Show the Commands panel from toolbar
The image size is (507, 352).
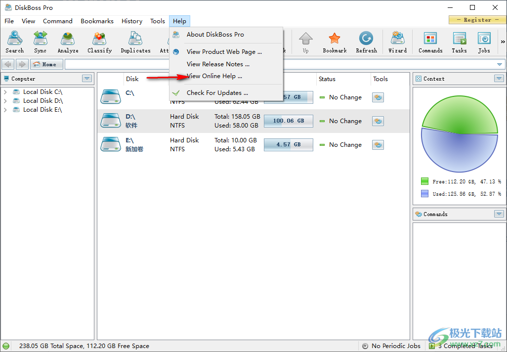coord(430,42)
